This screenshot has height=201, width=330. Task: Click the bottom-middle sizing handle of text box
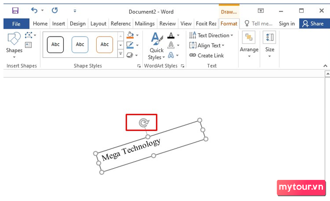[154, 155]
